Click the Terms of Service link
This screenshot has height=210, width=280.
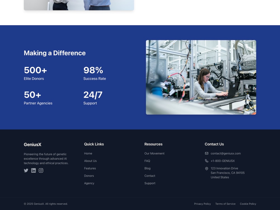tap(225, 204)
